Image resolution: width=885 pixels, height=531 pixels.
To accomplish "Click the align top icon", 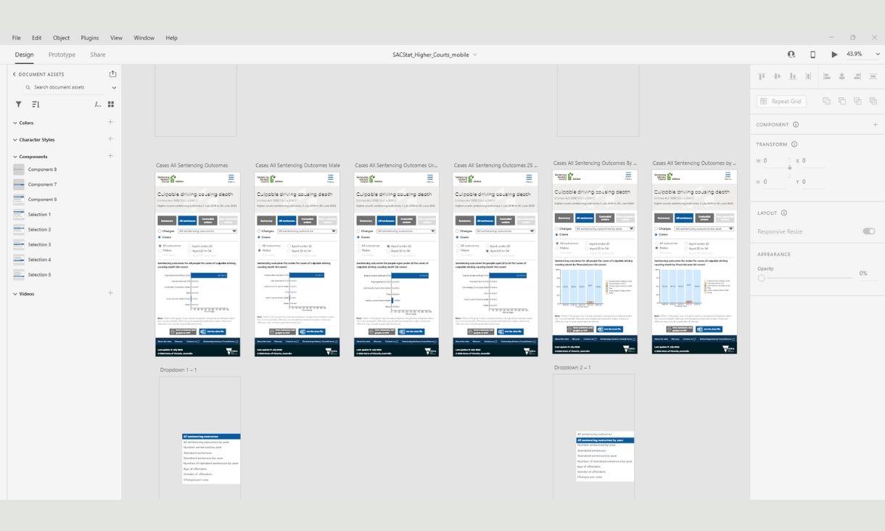I will tap(762, 76).
